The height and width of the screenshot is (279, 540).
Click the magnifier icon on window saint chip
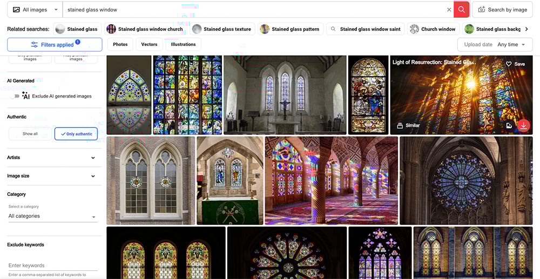(x=333, y=29)
